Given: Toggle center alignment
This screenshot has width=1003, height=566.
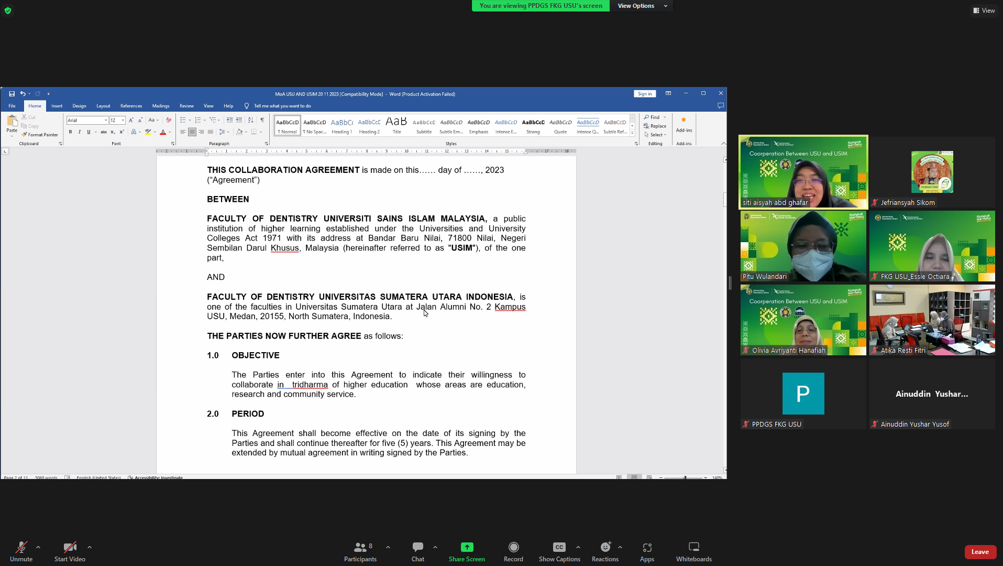Looking at the screenshot, I should [192, 132].
